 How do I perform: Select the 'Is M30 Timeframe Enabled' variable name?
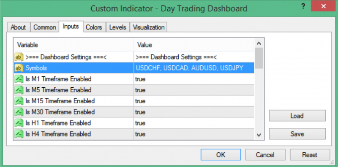pyautogui.click(x=60, y=112)
